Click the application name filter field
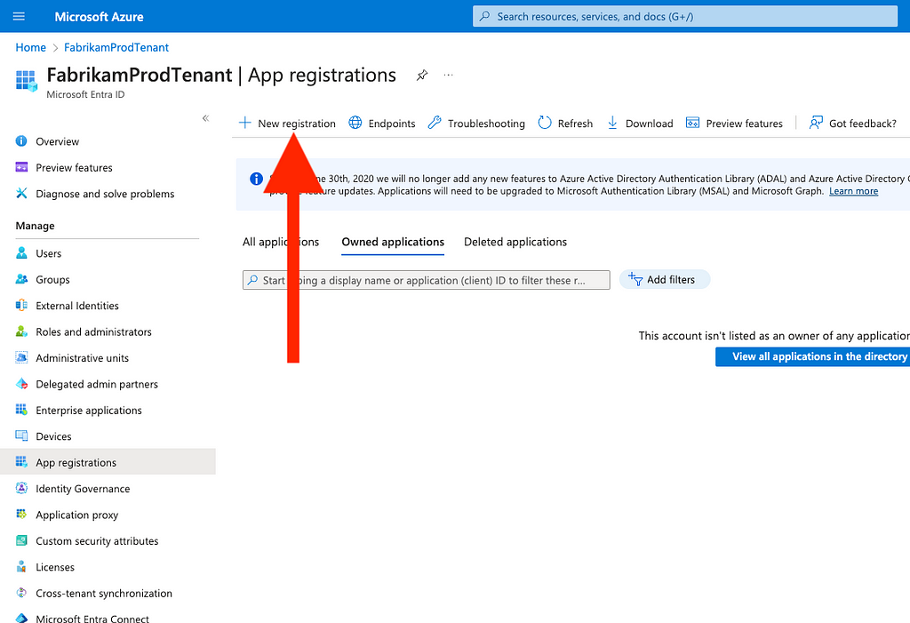The image size is (910, 623). point(427,280)
